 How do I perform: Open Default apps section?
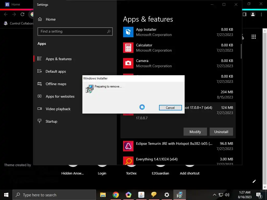(x=56, y=71)
